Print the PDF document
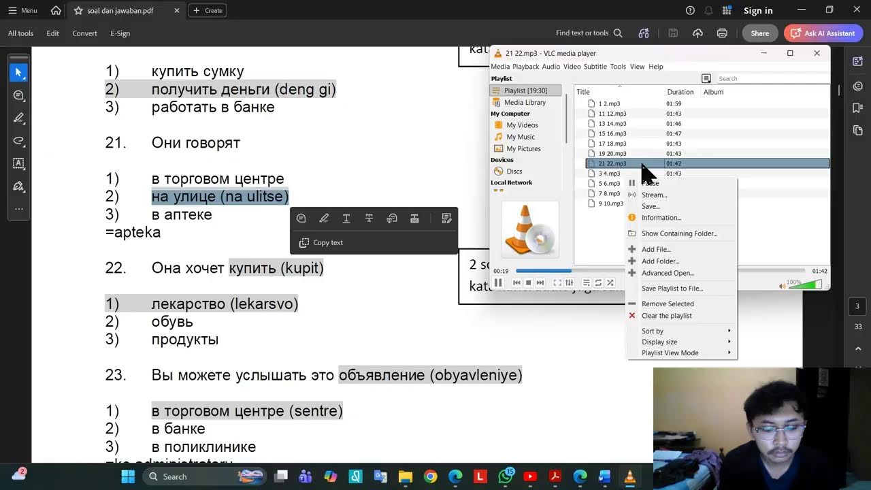 (x=722, y=33)
